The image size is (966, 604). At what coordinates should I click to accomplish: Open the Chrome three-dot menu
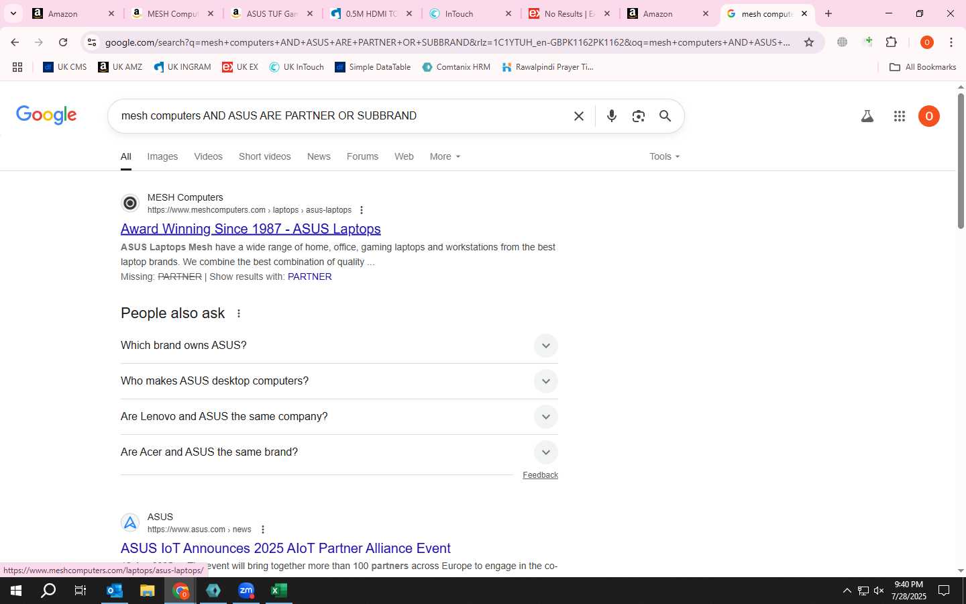coord(951,42)
